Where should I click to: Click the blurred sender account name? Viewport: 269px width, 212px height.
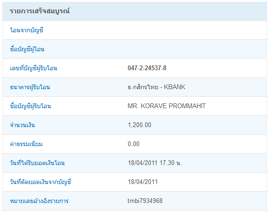click(166, 49)
